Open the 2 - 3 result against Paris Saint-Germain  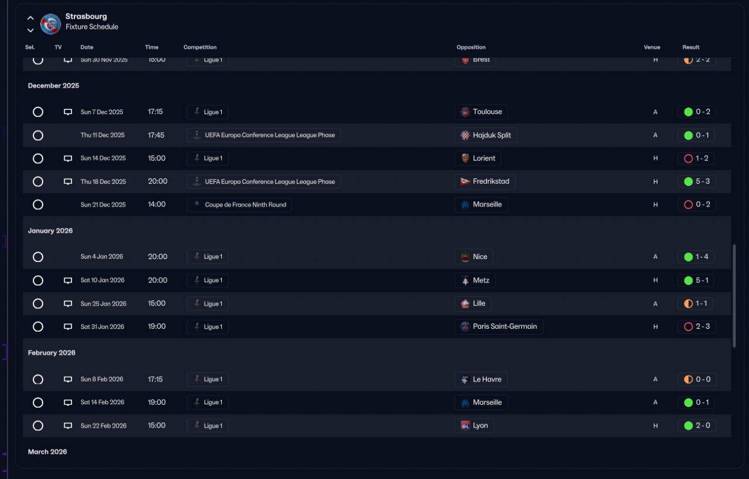pos(696,326)
